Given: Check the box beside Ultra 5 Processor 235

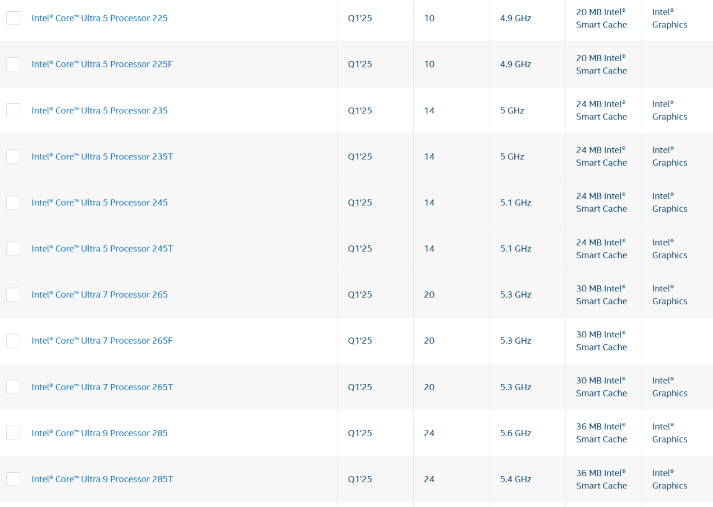Looking at the screenshot, I should [13, 111].
